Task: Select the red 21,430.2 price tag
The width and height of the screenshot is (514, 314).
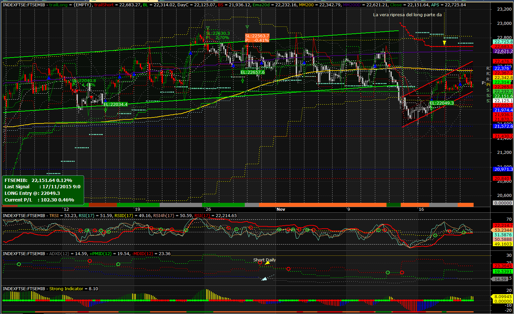Action: 503,136
